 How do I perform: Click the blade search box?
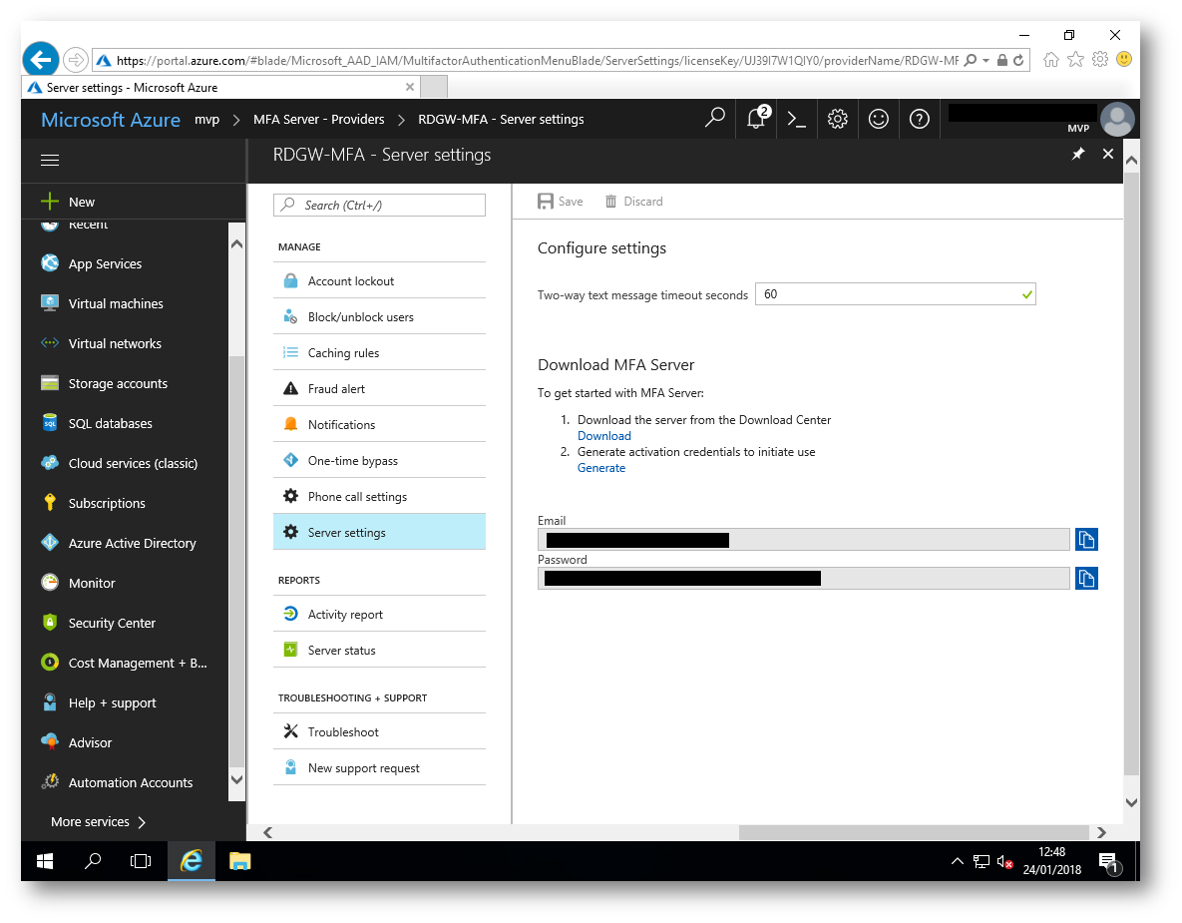click(379, 206)
